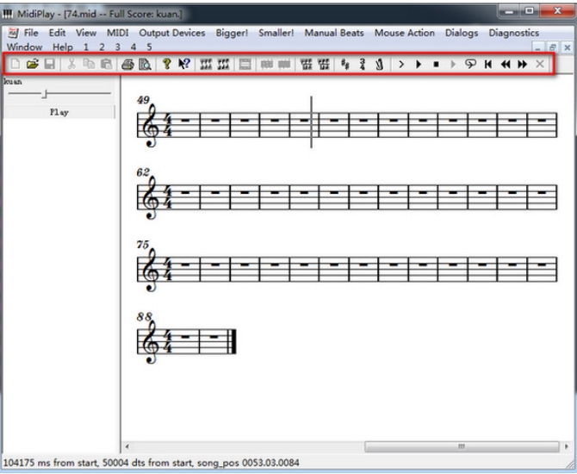Open the Output Devices menu
The image size is (577, 474).
tap(172, 33)
